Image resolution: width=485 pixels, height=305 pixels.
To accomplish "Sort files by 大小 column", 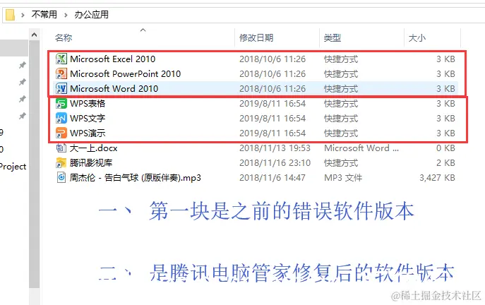I will click(x=417, y=37).
